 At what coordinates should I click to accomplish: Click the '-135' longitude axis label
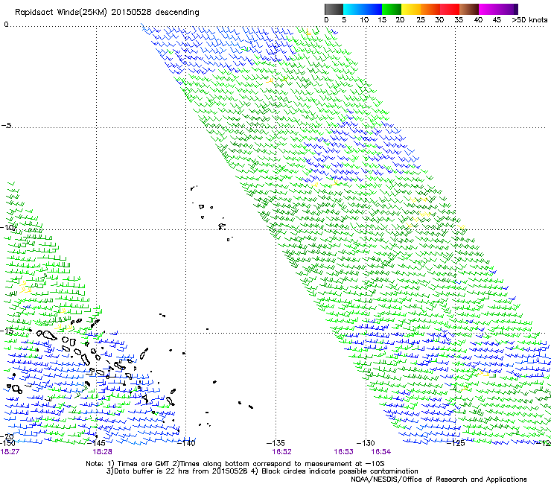click(x=275, y=443)
